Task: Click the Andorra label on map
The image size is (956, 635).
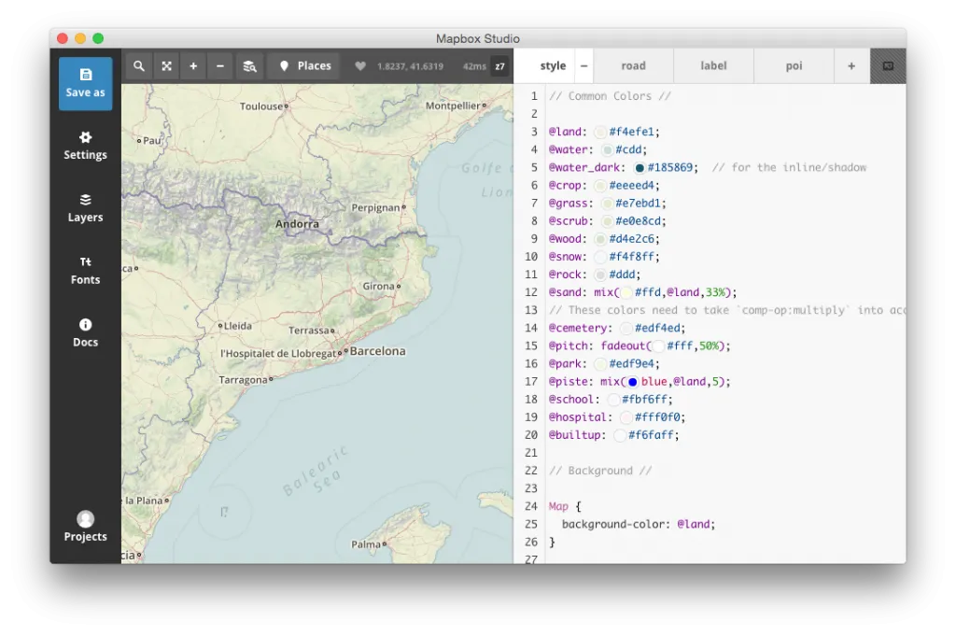Action: (297, 224)
